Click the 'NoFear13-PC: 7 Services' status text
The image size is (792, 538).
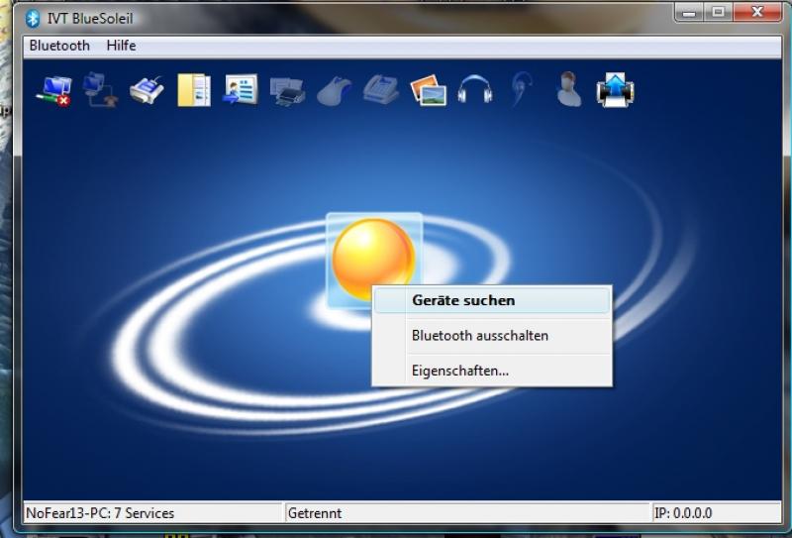point(100,513)
